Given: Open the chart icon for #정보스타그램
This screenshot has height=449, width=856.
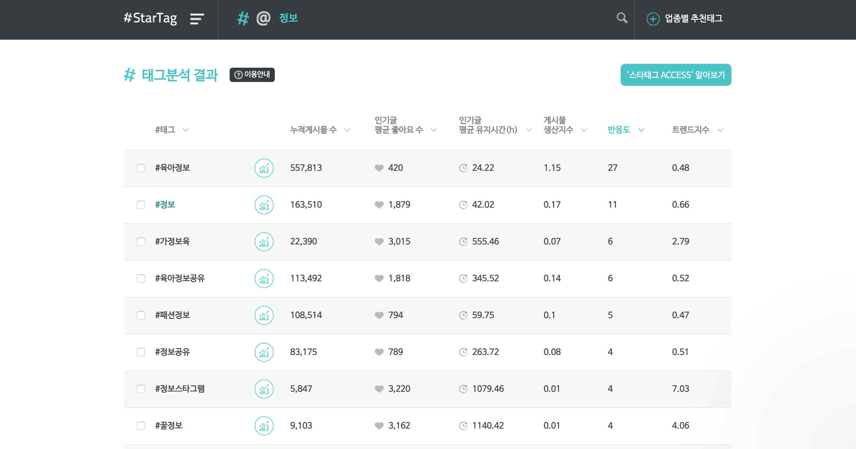Looking at the screenshot, I should point(264,389).
